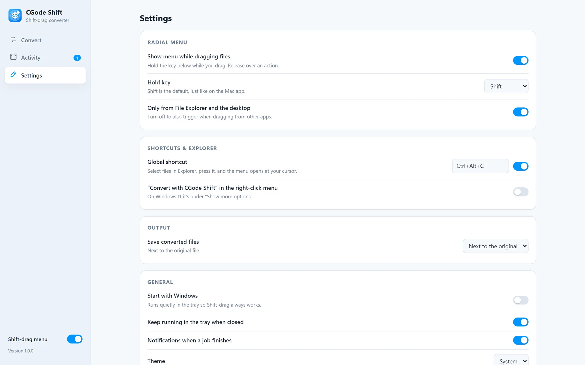Click the CGode Shift app logo

pos(15,16)
